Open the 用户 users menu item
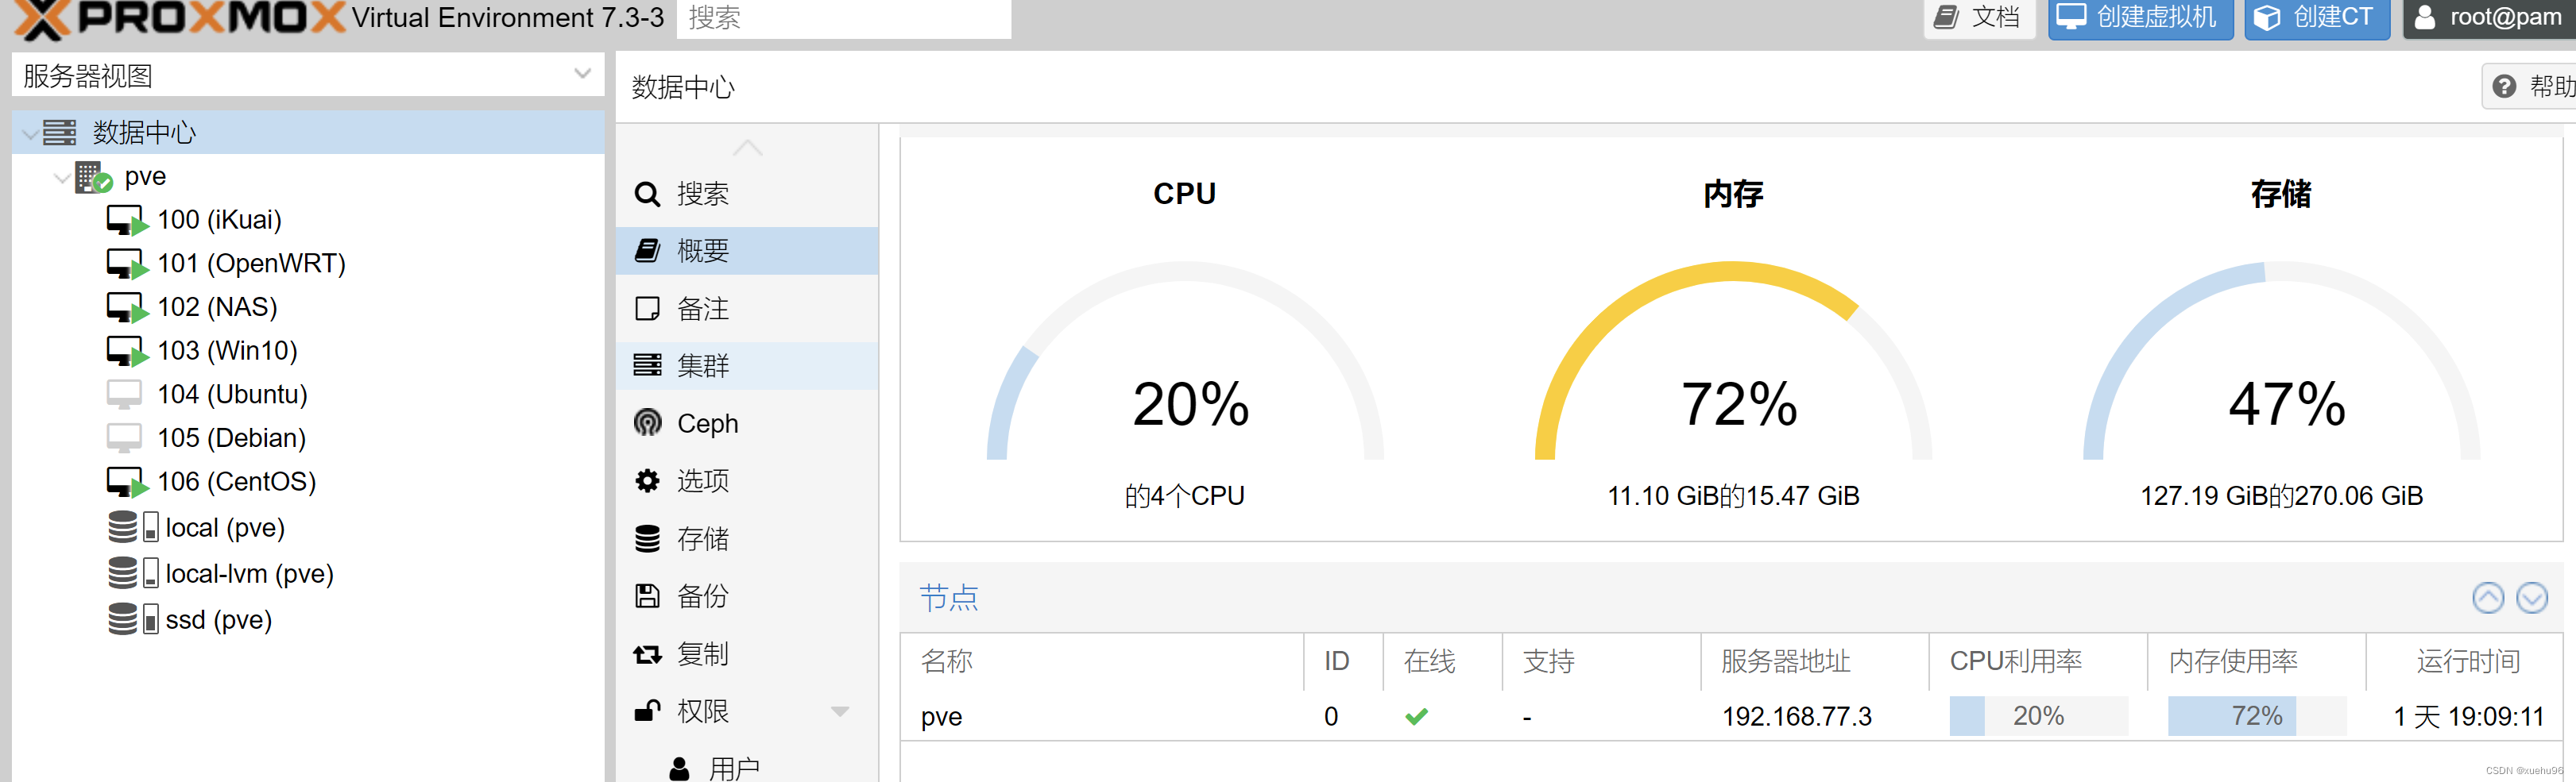2576x782 pixels. pyautogui.click(x=747, y=768)
